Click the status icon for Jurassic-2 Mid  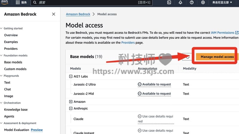140,94
